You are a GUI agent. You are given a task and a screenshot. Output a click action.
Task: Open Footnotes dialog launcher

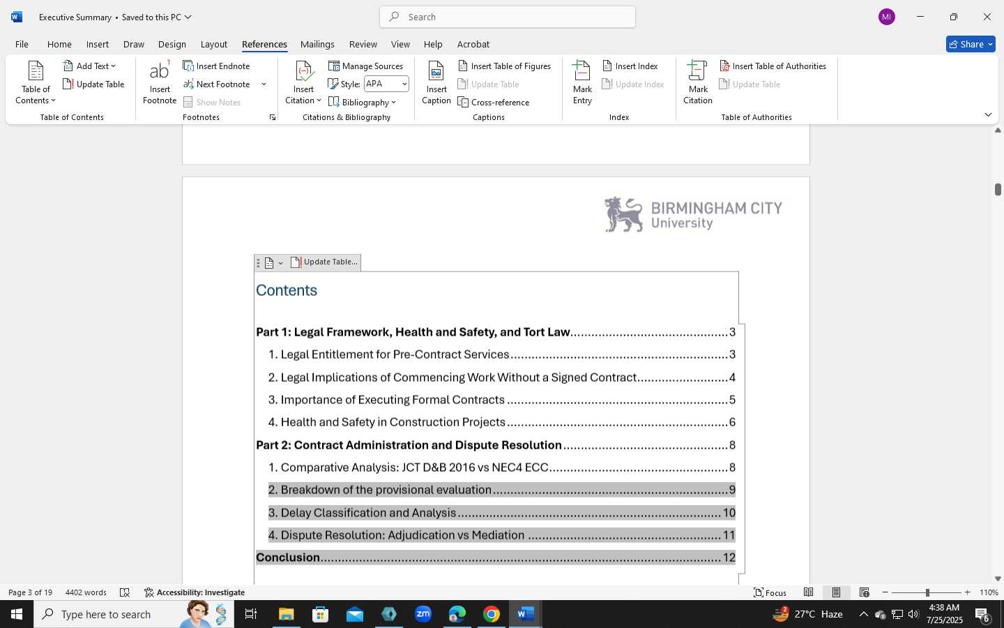click(x=273, y=117)
